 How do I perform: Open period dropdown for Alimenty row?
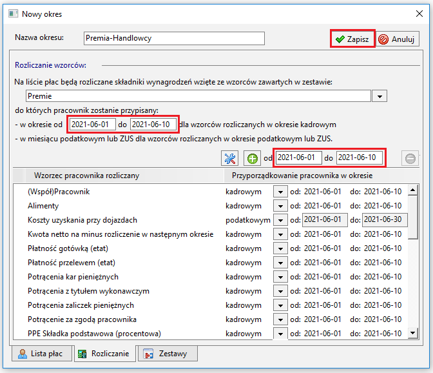280,206
